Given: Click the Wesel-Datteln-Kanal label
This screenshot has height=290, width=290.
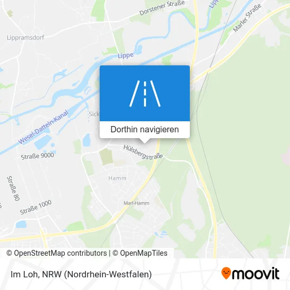Looking at the screenshot, I should [x=43, y=127].
